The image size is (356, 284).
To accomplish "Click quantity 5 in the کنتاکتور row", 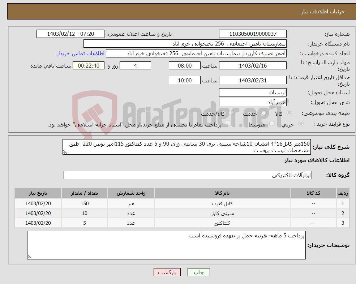I will 85,223.
